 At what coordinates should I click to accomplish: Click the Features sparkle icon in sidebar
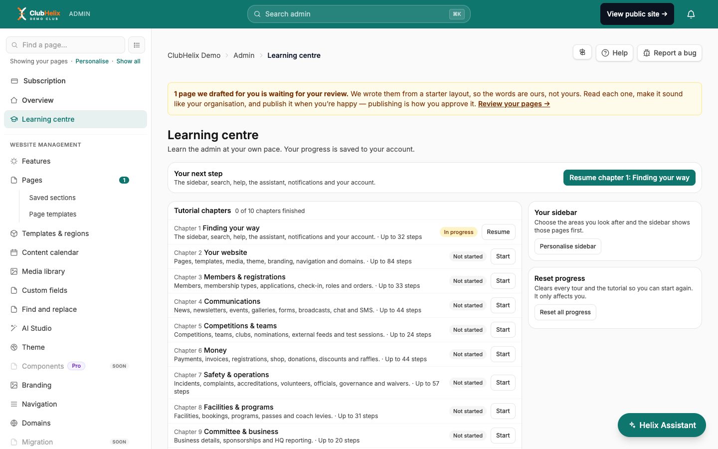(14, 161)
